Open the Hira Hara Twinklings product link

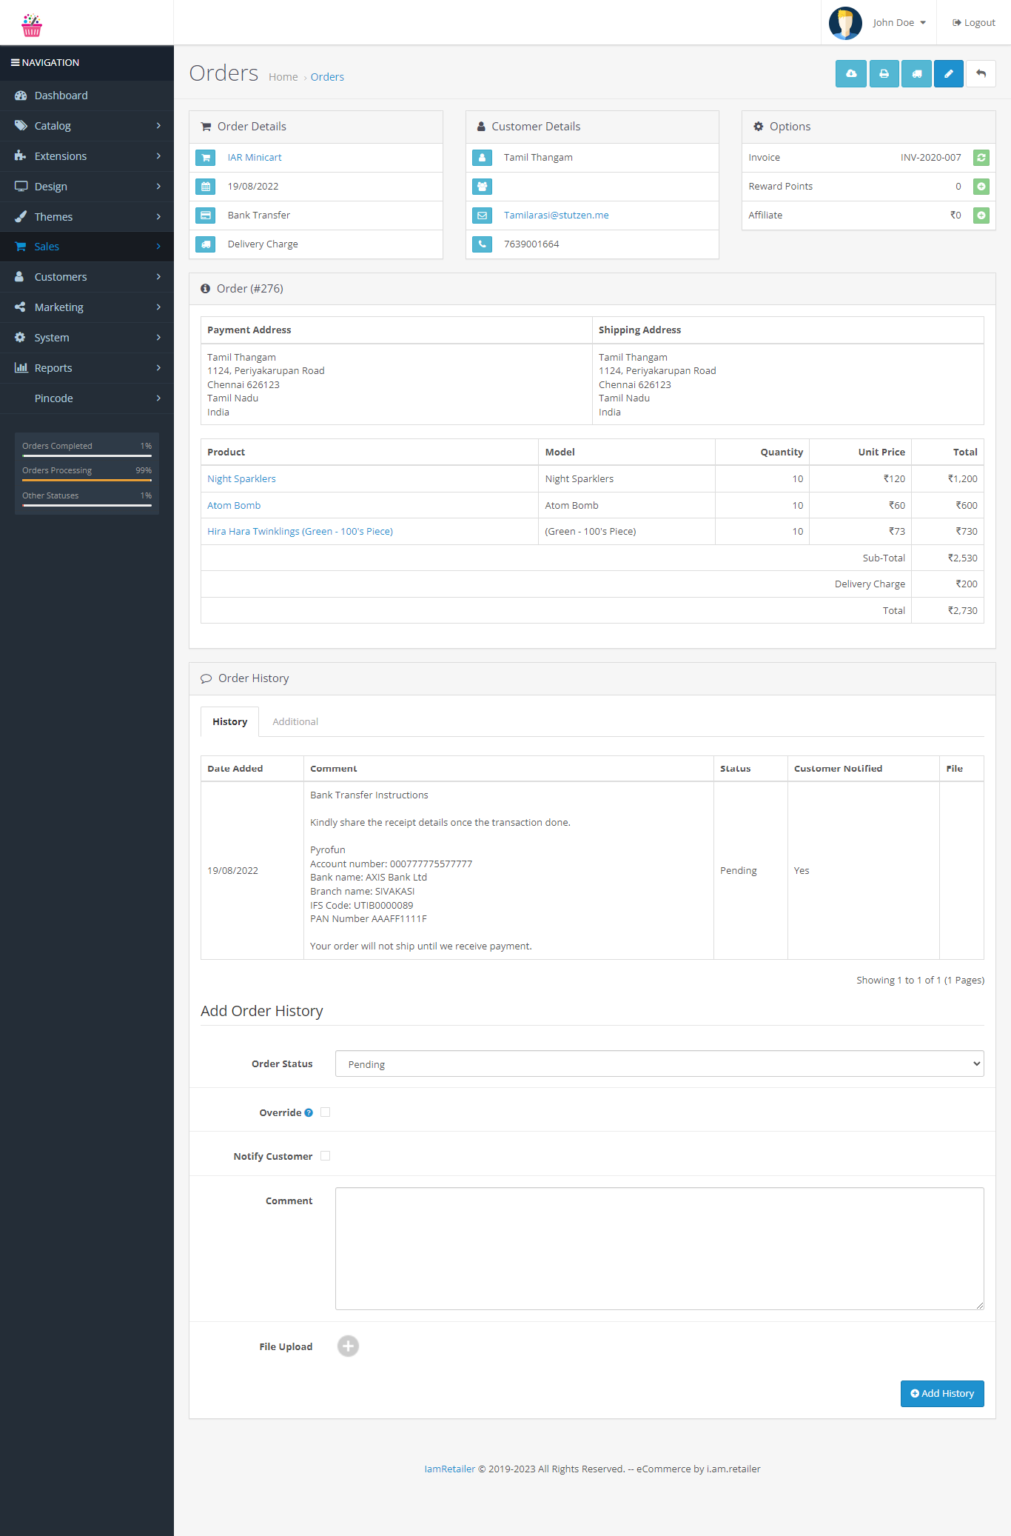(300, 532)
